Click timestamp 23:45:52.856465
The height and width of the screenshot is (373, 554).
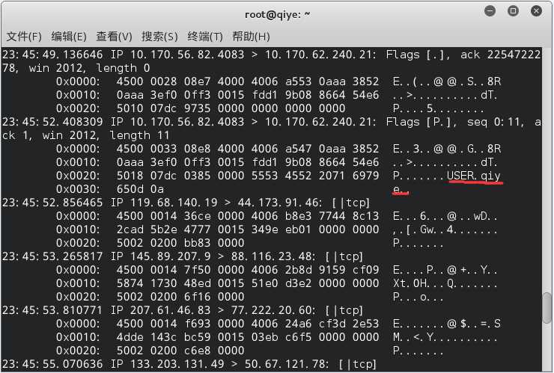tap(52, 203)
